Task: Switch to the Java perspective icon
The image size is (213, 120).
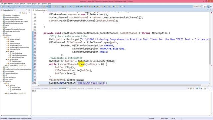Action: tap(208, 7)
